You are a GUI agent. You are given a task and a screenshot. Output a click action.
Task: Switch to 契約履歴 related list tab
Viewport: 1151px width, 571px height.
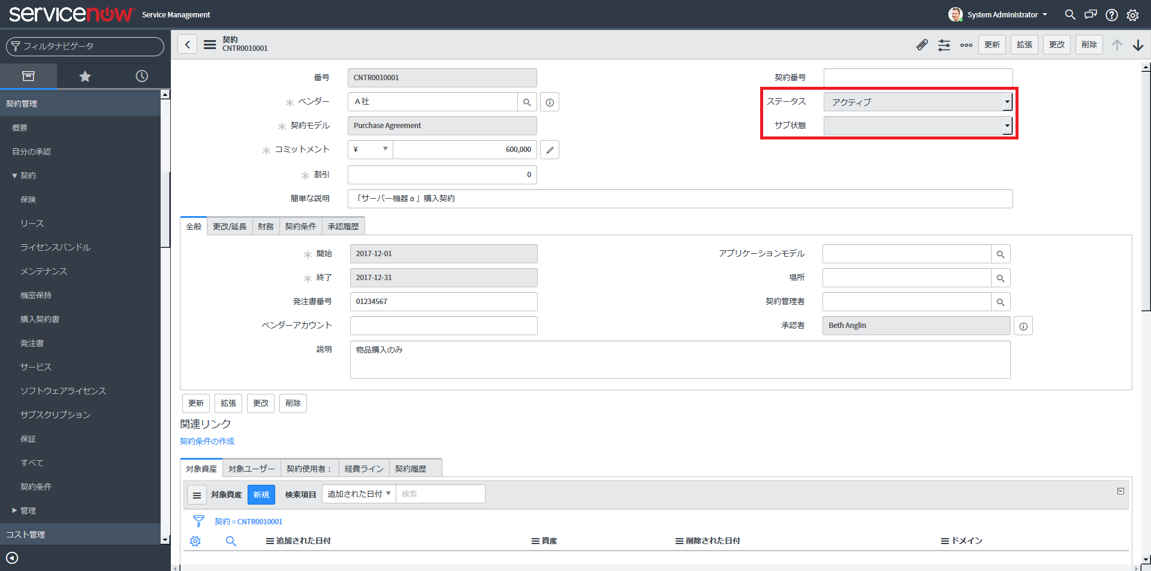[x=411, y=469]
